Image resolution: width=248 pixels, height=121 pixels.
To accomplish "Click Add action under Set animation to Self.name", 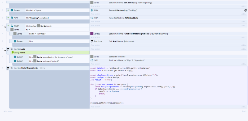I will pos(95,6).
